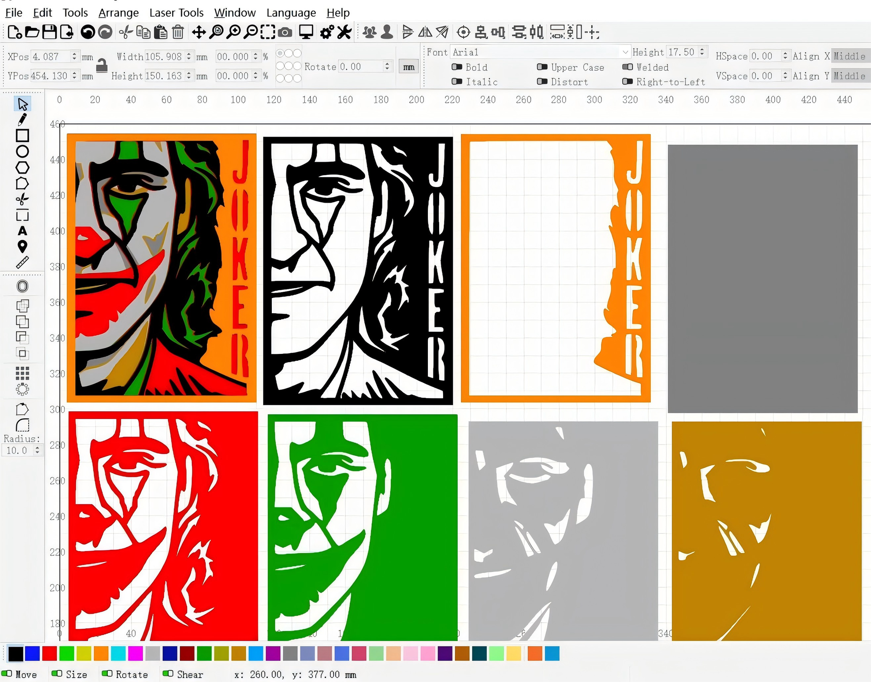Image resolution: width=871 pixels, height=682 pixels.
Task: Pick the orange color swatch in palette
Action: click(101, 654)
